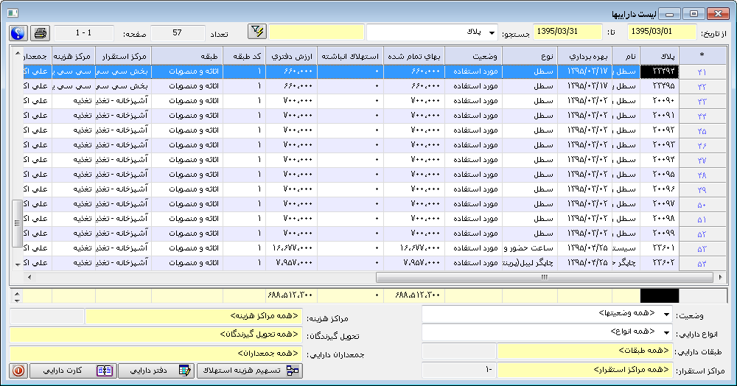737x386 pixels.
Task: Select the همه تحويل گيرندگان field
Action: (156, 334)
